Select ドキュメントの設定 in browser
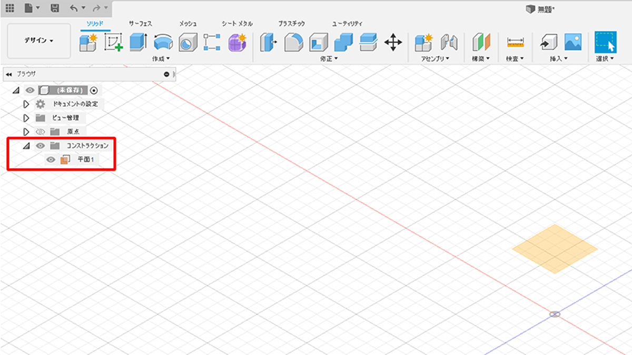The width and height of the screenshot is (632, 355). click(x=75, y=104)
